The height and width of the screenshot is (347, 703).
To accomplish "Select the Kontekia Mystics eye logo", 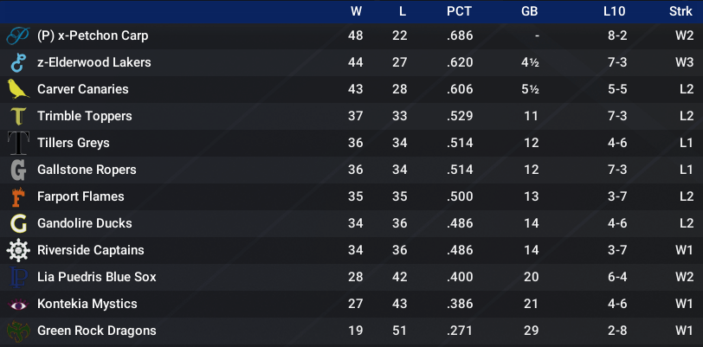I will pyautogui.click(x=18, y=305).
